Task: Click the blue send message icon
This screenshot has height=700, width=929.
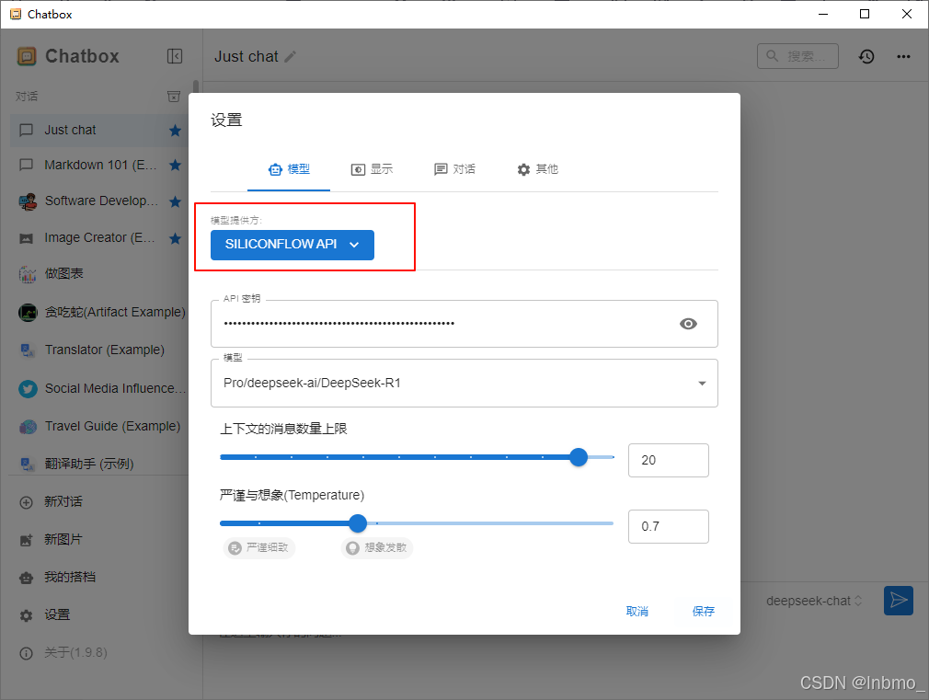Action: tap(899, 601)
